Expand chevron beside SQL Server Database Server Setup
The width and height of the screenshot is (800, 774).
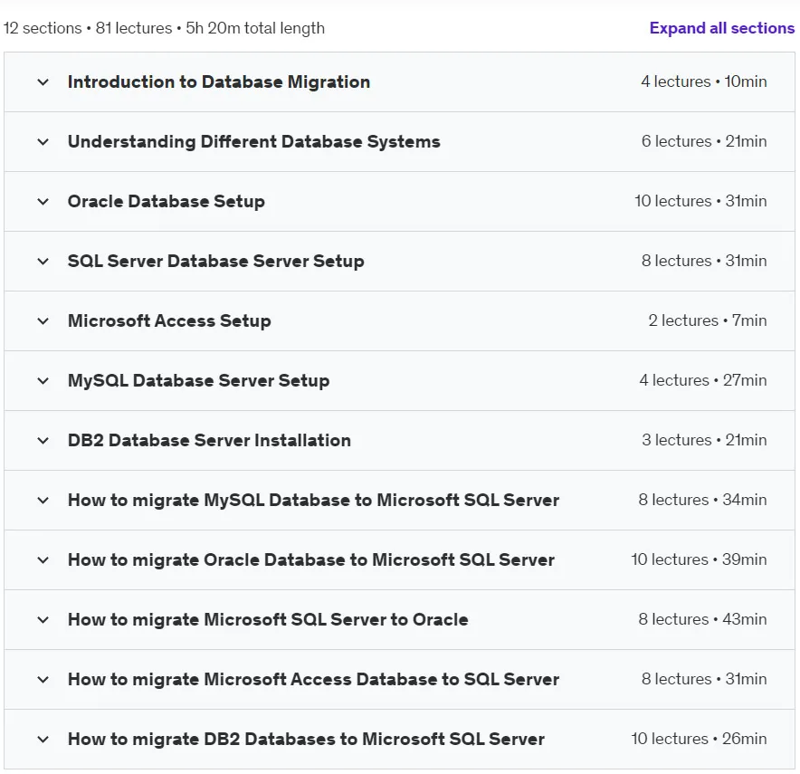coord(43,262)
